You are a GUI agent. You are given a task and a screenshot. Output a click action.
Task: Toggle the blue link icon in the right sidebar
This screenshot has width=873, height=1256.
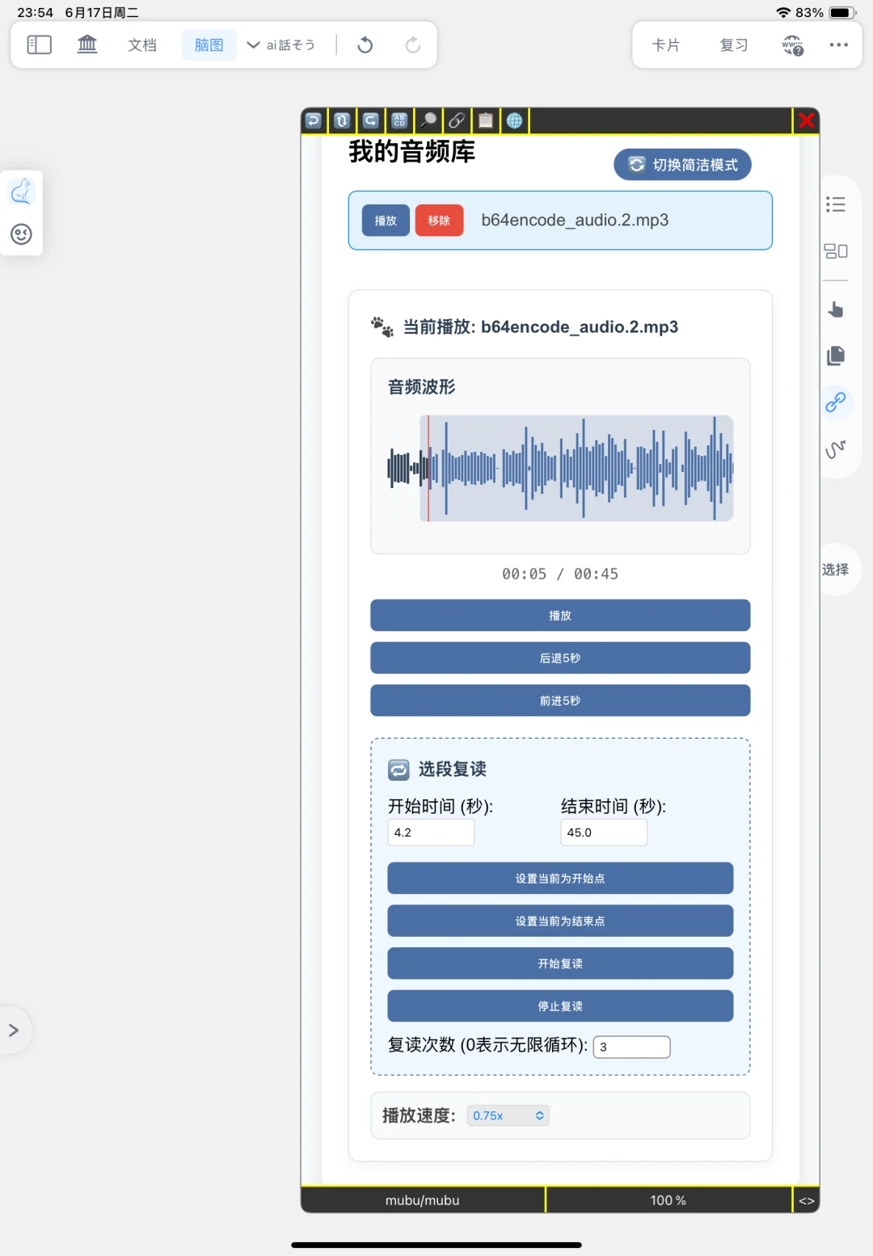[x=837, y=402]
